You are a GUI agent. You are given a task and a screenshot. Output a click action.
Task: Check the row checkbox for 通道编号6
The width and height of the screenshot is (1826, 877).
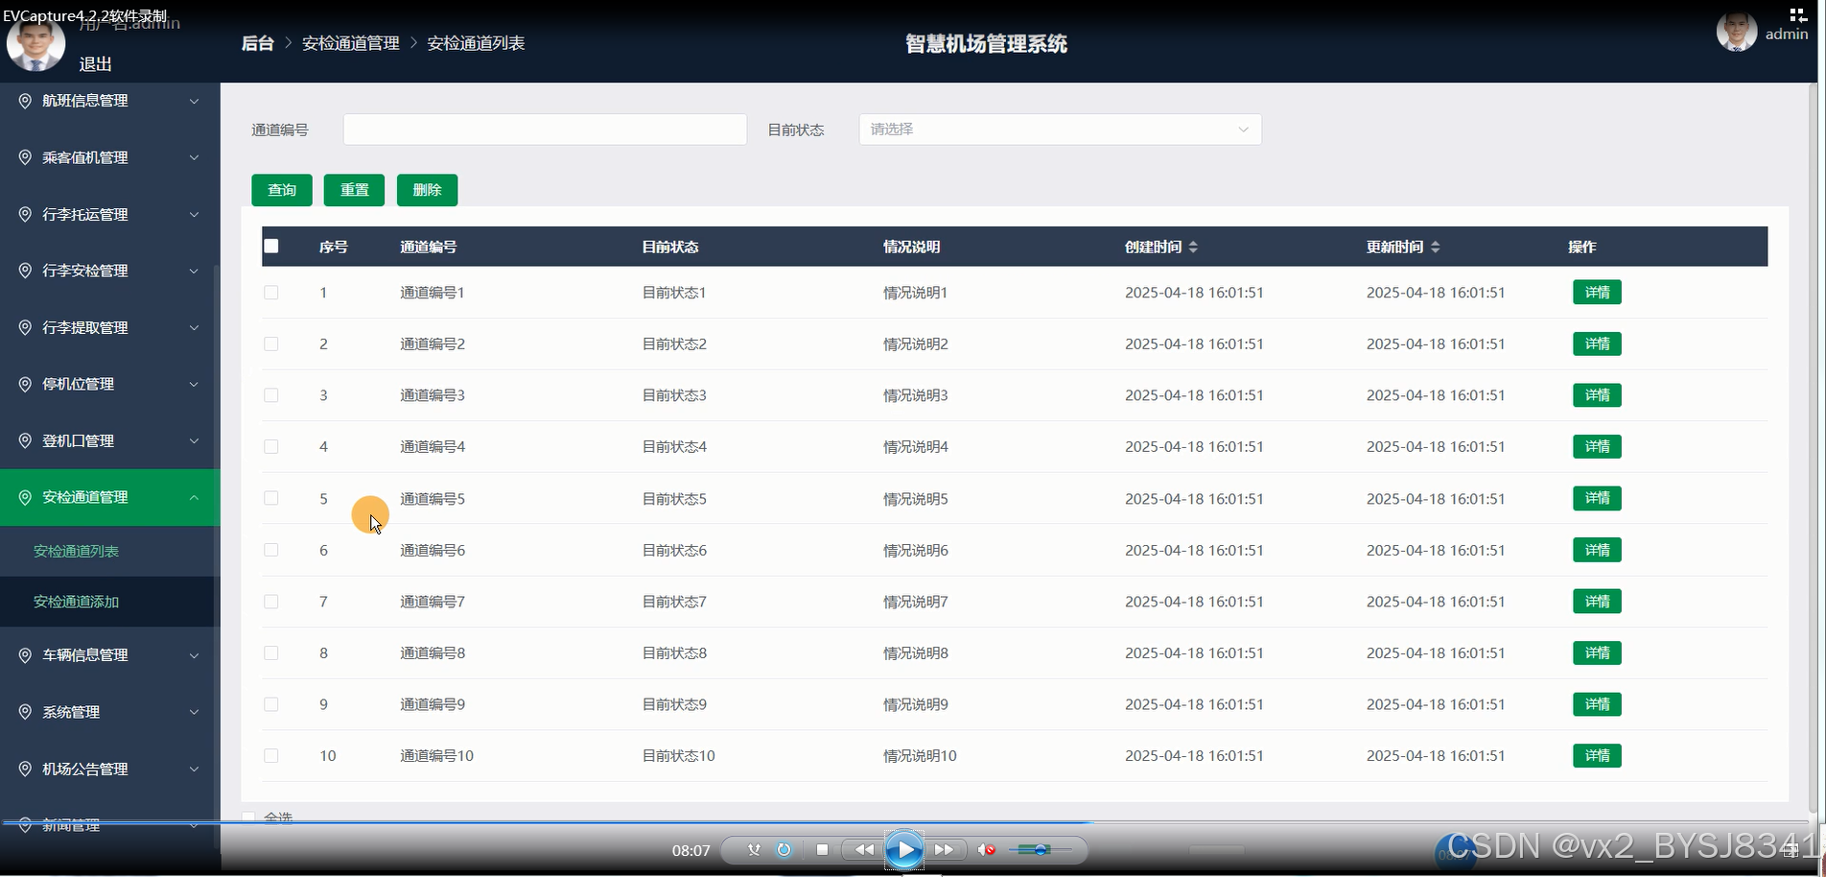271,550
